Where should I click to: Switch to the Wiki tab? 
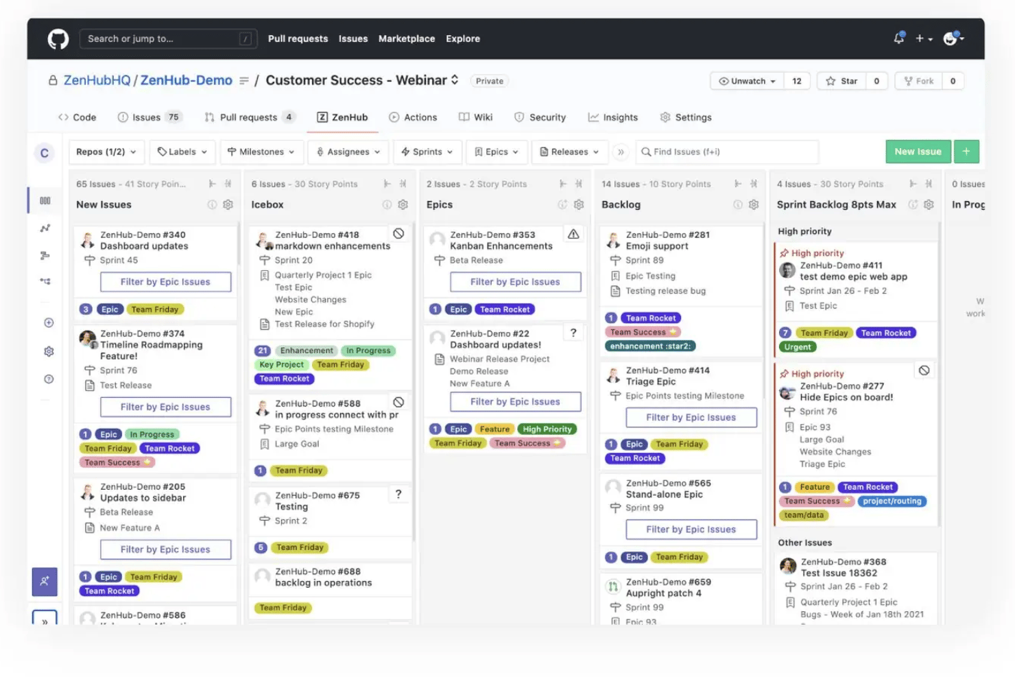point(475,117)
